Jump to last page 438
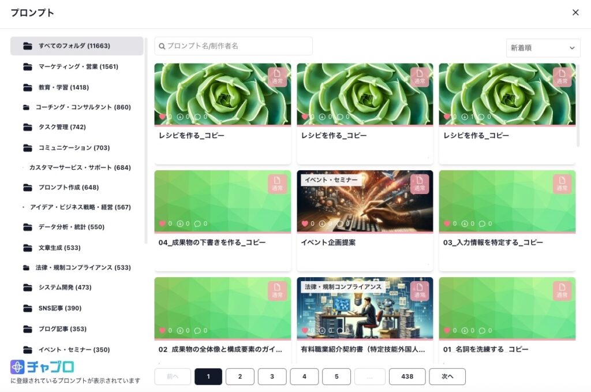Screen dimensions: 591x392 click(407, 376)
